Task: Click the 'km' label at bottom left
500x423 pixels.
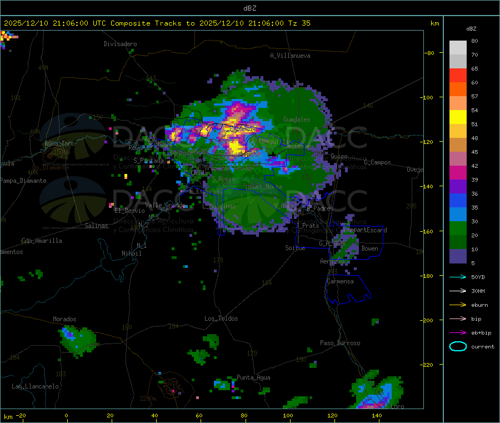Action: 8,417
